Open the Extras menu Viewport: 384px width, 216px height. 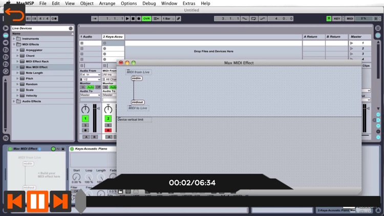tap(189, 4)
